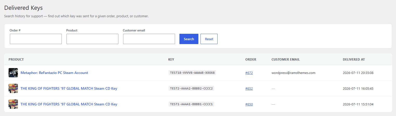
Task: Click the blue Search button
Action: (189, 39)
